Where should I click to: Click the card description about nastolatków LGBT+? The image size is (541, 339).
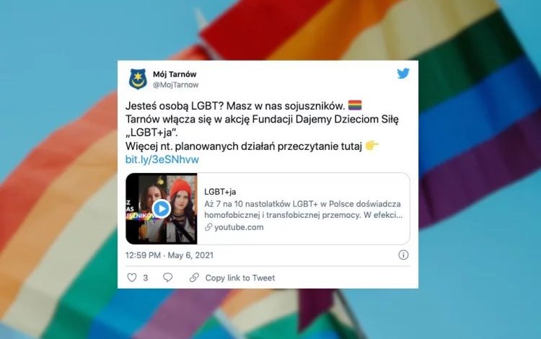click(x=303, y=209)
